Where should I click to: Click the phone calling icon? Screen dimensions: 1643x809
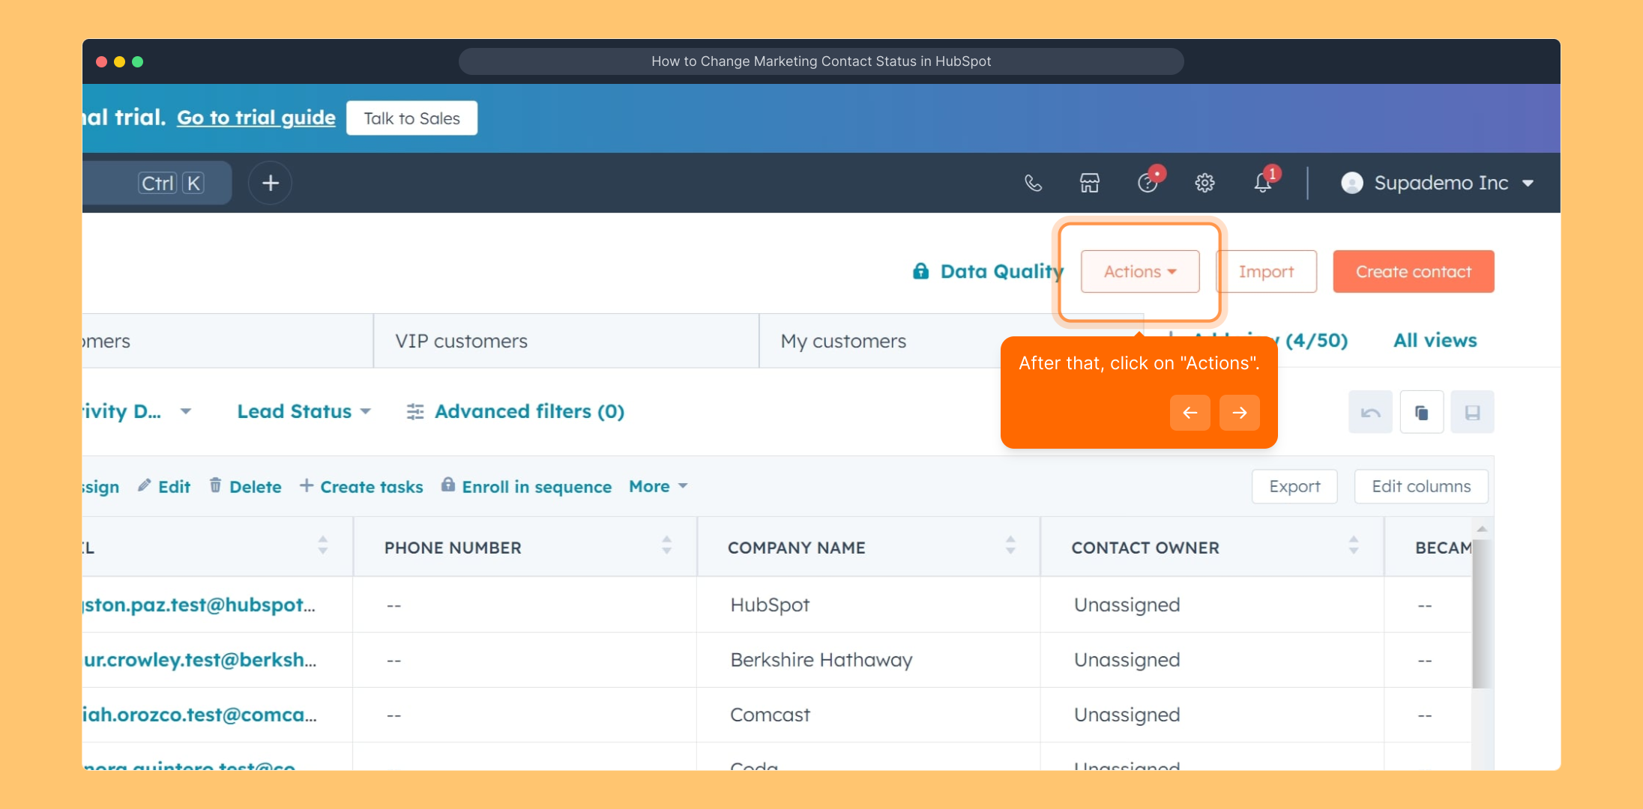point(1033,183)
